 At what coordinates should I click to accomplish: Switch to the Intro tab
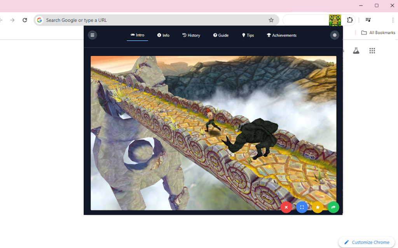(x=137, y=35)
